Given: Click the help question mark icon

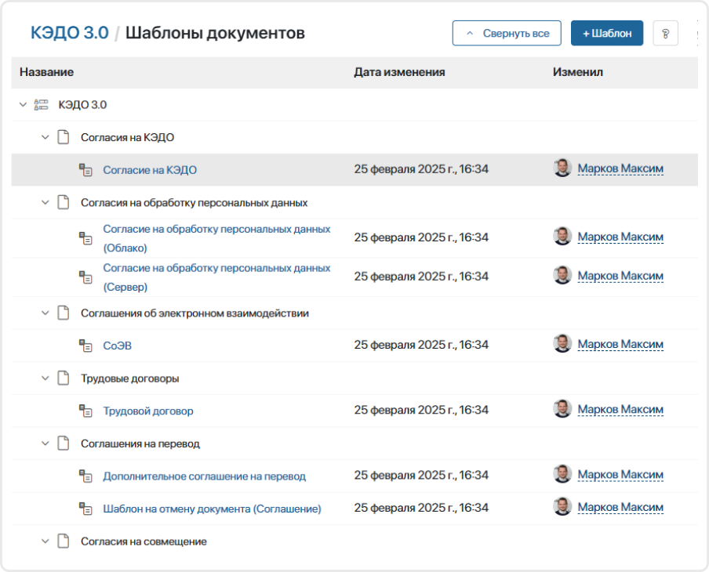Looking at the screenshot, I should point(665,34).
